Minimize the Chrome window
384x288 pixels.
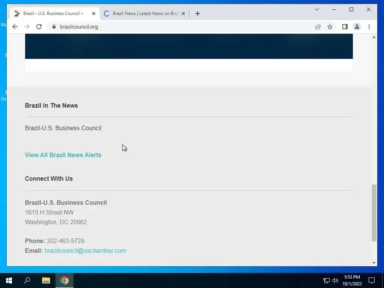point(334,9)
